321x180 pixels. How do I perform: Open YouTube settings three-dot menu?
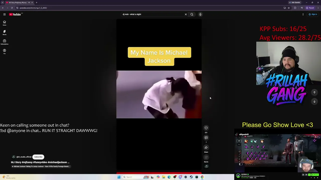click(303, 14)
